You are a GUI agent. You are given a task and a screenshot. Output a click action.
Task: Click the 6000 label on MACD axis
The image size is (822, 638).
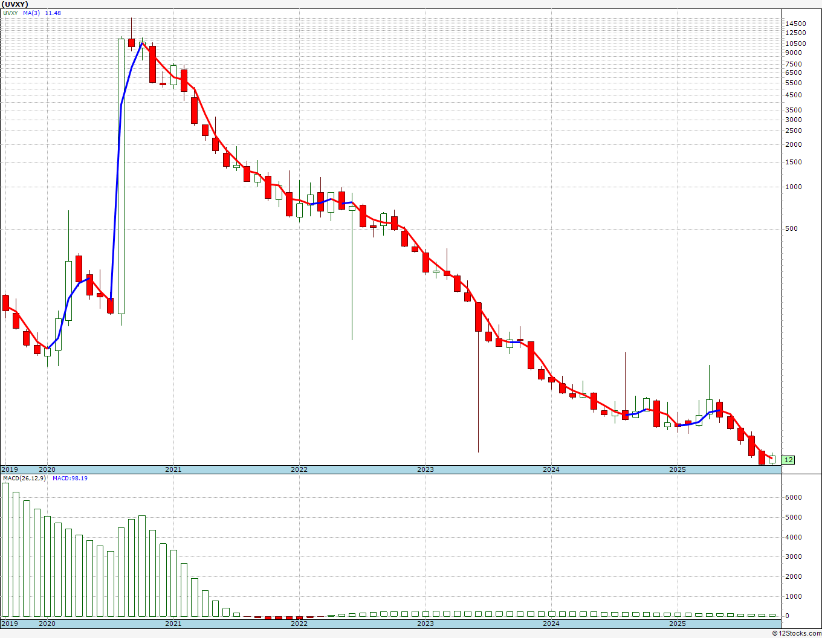tap(793, 497)
